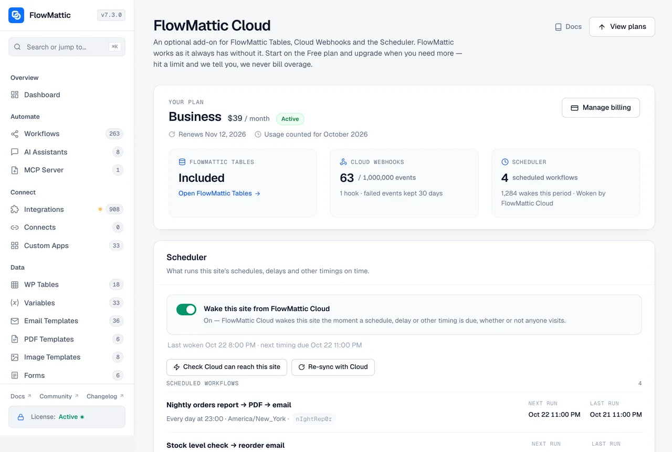The height and width of the screenshot is (452, 672).
Task: Go to Email Templates section
Action: pos(67,321)
